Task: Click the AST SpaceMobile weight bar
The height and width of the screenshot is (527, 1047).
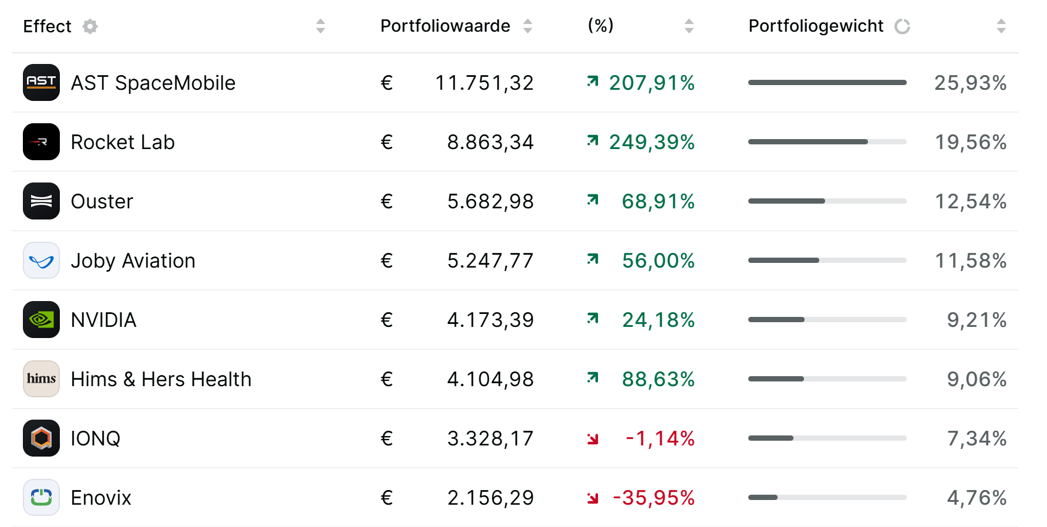Action: pyautogui.click(x=827, y=83)
